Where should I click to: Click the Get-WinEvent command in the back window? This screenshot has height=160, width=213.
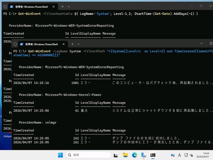tap(29, 14)
